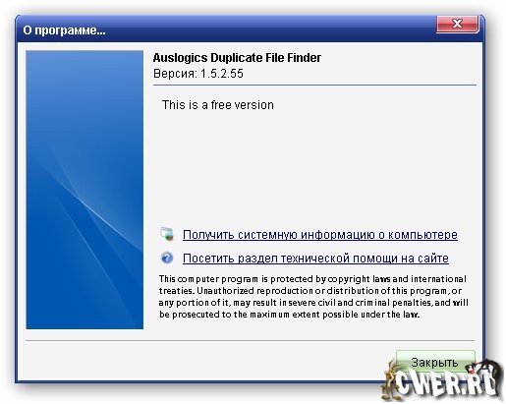Click the green Закрыть button
This screenshot has height=404, width=506.
435,362
